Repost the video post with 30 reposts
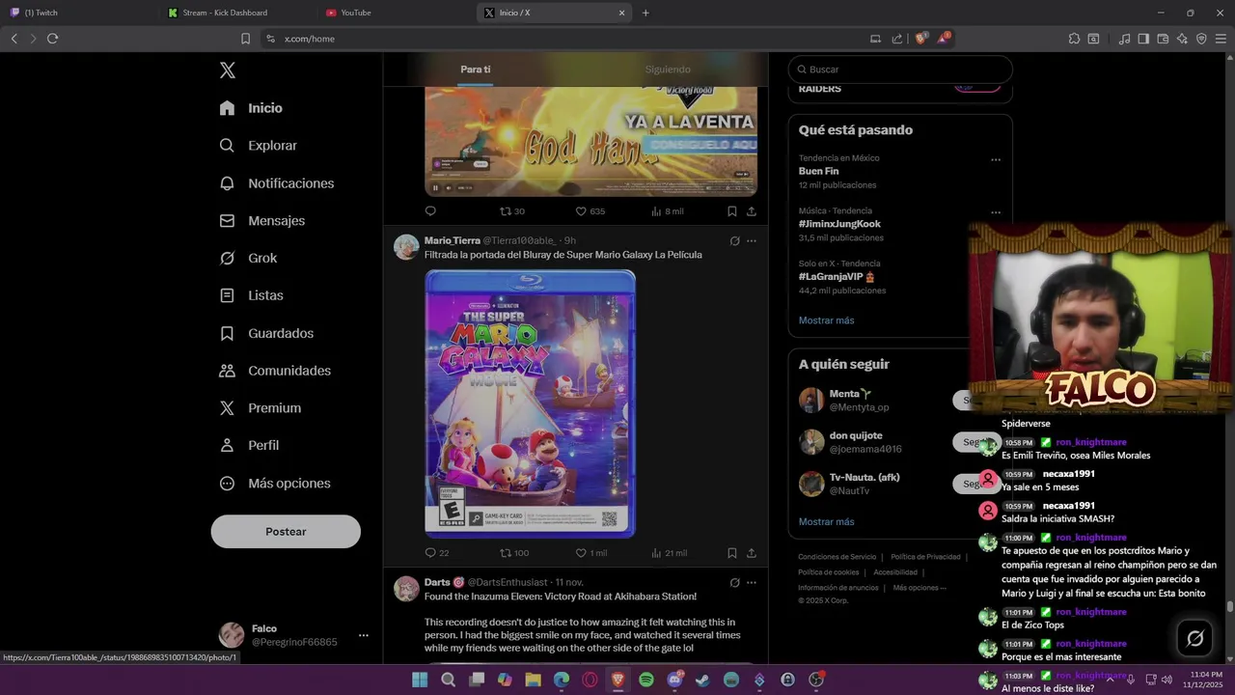 512,211
